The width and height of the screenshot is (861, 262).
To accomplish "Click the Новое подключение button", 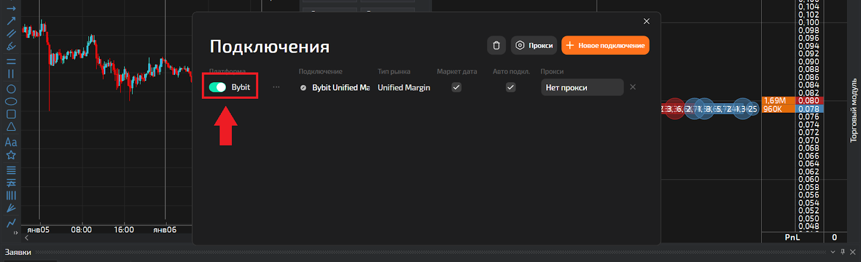I will click(x=605, y=46).
